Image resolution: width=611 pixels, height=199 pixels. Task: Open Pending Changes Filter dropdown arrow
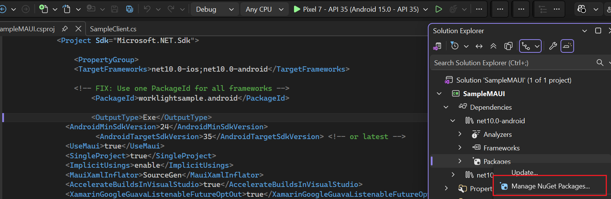coord(466,46)
